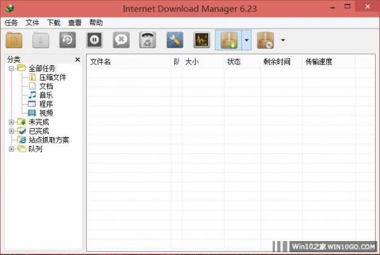Close the 分类 categories panel

(x=77, y=60)
